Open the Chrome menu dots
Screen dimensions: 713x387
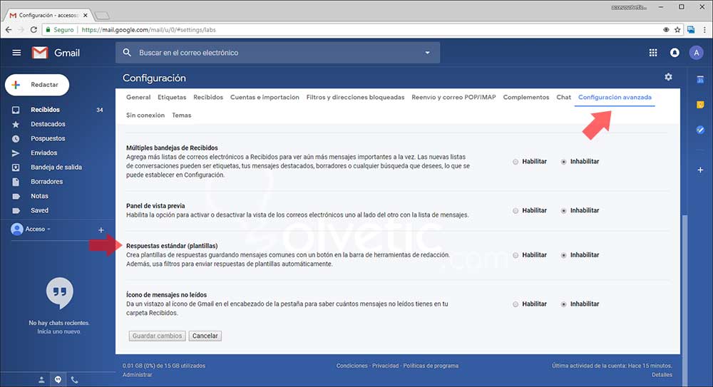(x=704, y=29)
